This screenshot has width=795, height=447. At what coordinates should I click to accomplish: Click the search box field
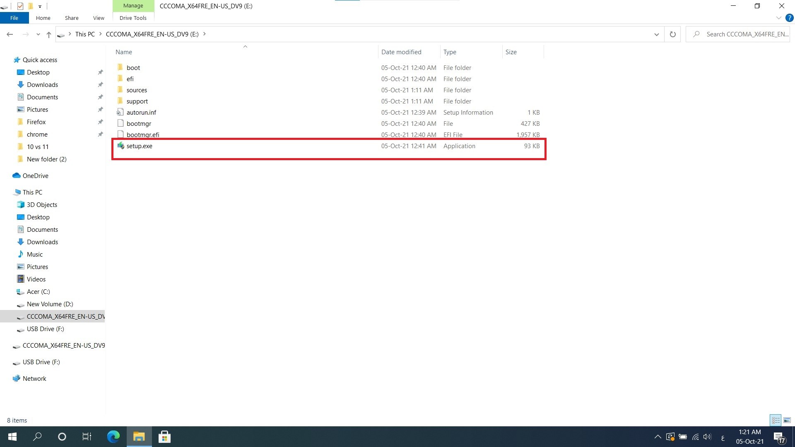[738, 34]
